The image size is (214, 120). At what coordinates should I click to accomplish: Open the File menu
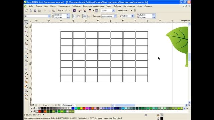coord(31,6)
